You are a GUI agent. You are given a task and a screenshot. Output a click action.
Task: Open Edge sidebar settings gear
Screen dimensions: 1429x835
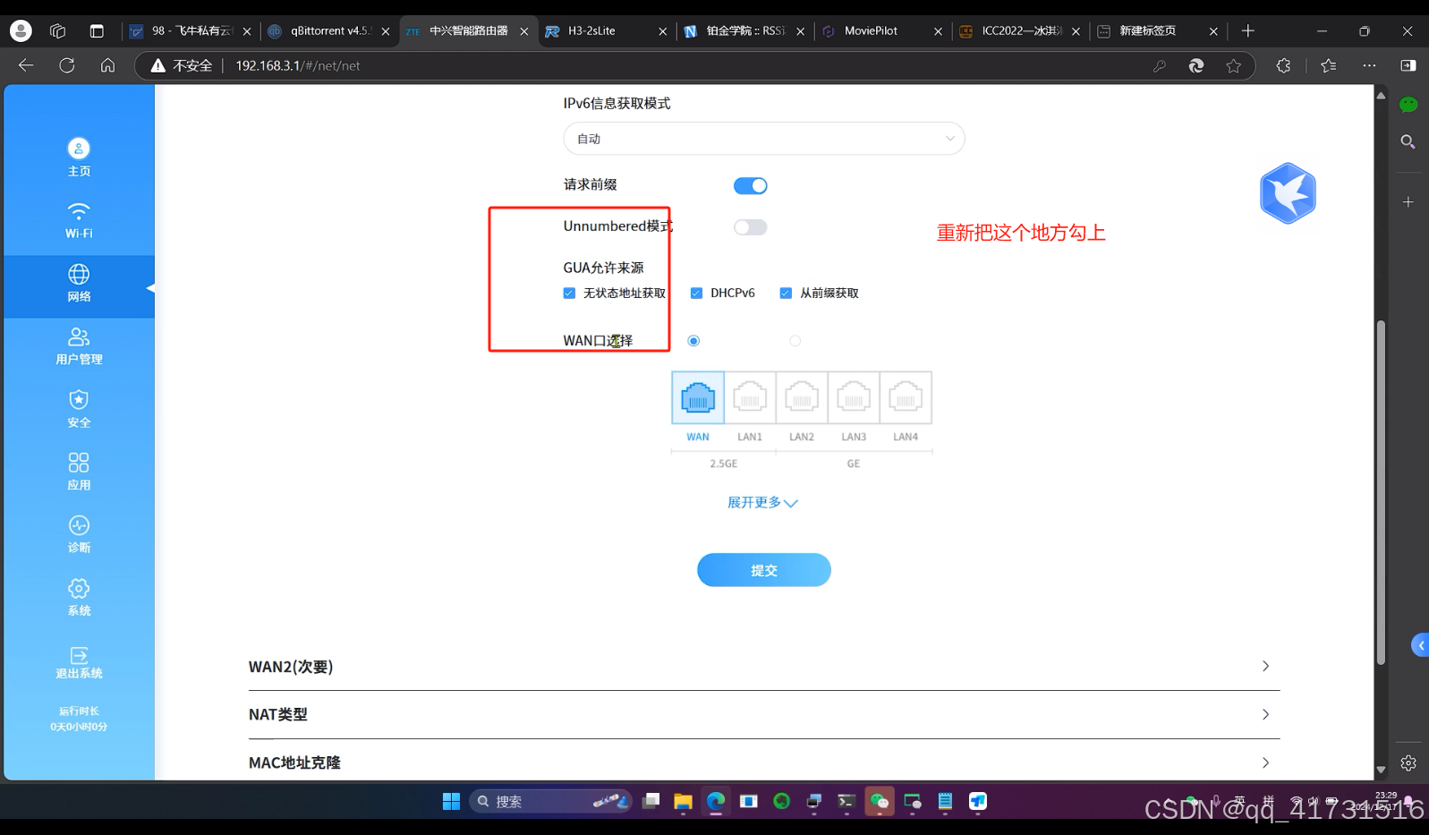pyautogui.click(x=1408, y=763)
